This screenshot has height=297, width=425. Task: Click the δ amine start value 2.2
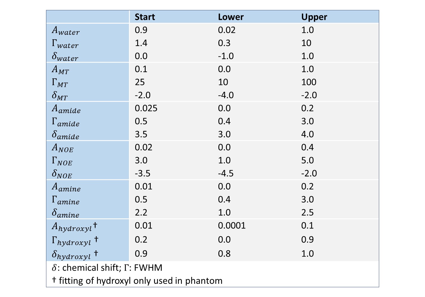click(x=141, y=213)
